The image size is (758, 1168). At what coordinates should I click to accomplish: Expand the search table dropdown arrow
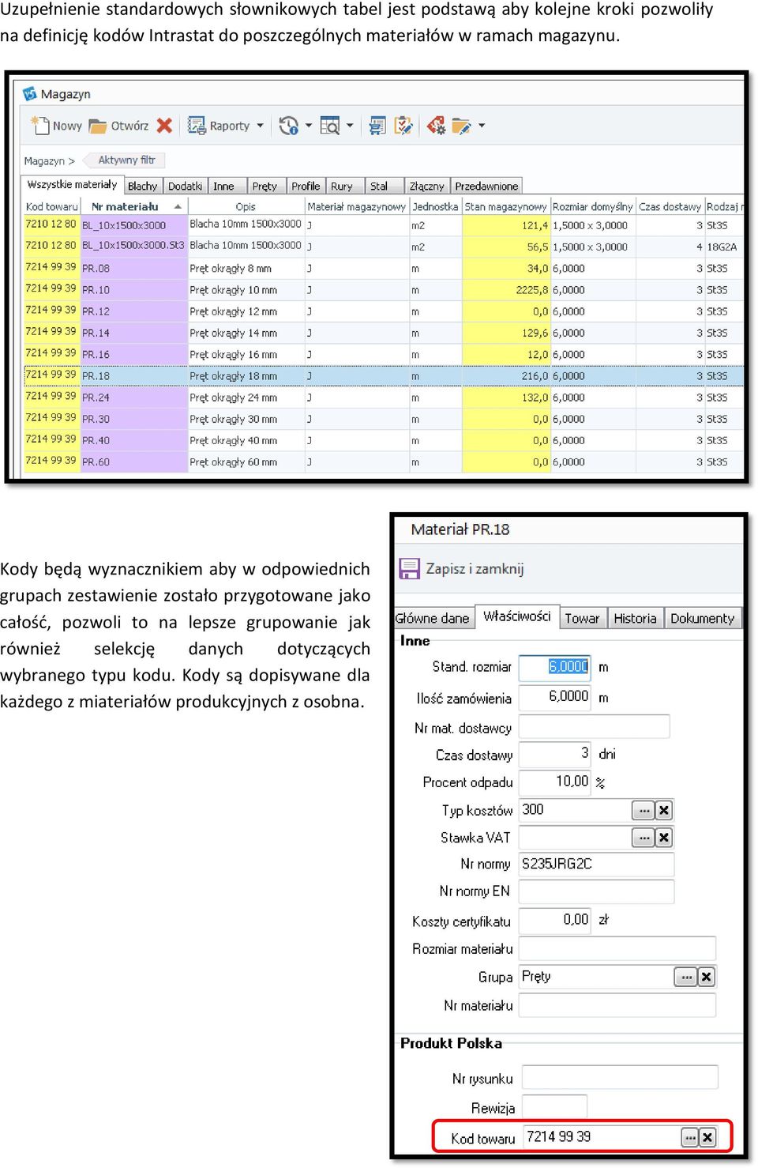coord(350,126)
